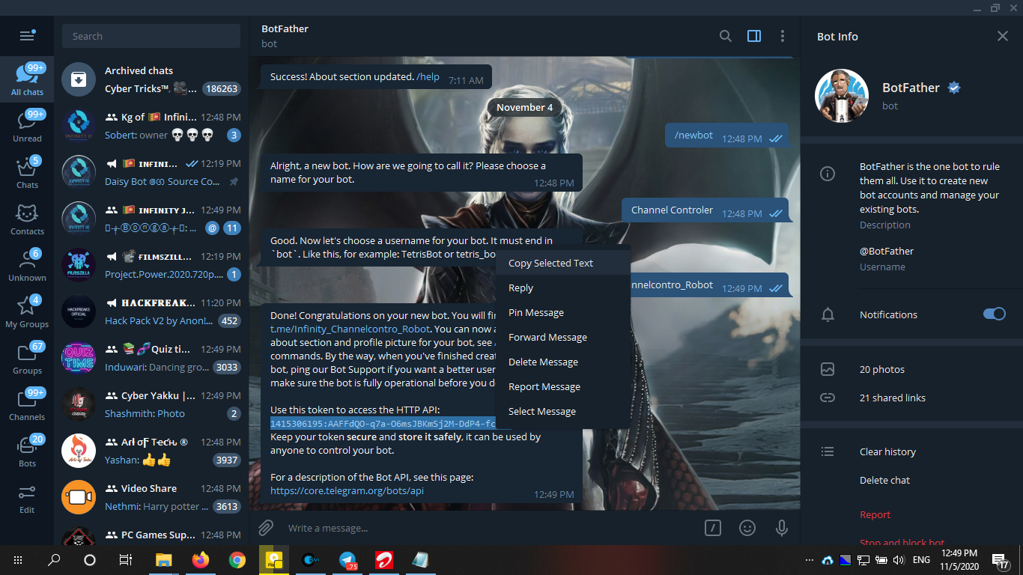Open the Telegram hamburger main menu
This screenshot has width=1023, height=575.
[x=27, y=36]
